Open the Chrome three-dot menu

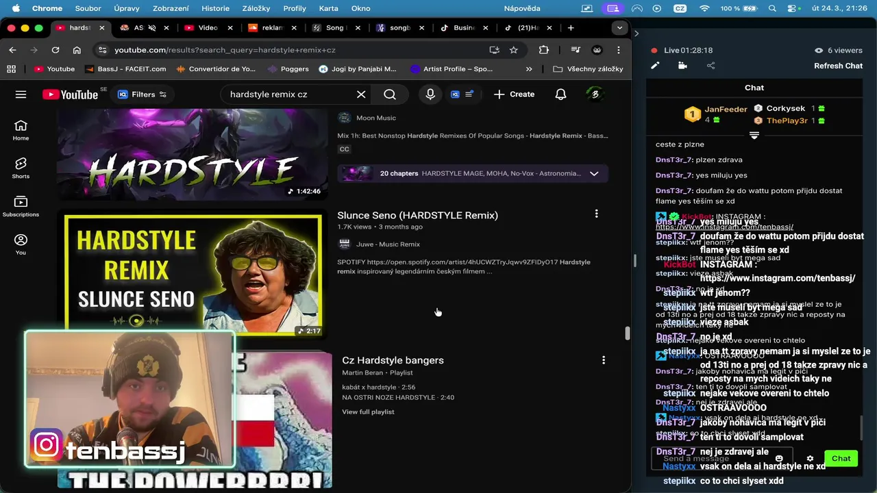[619, 50]
